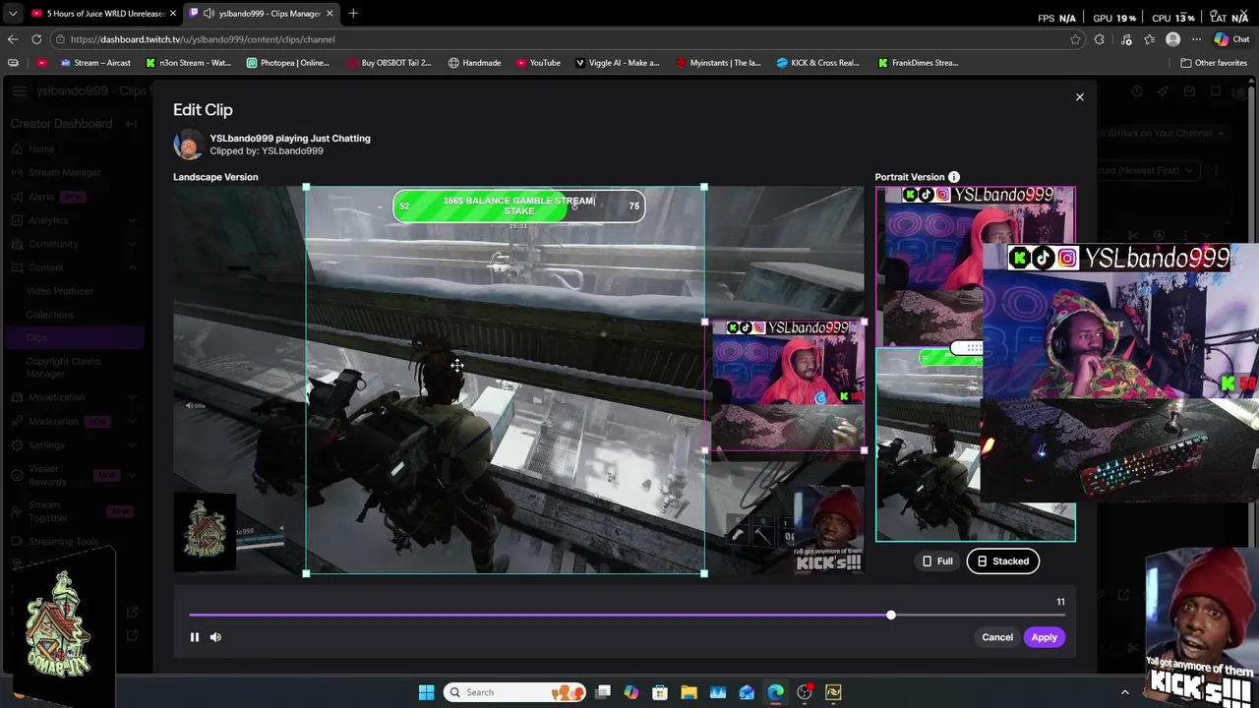Open the Copilot Chat button
The width and height of the screenshot is (1259, 708).
coord(1231,39)
